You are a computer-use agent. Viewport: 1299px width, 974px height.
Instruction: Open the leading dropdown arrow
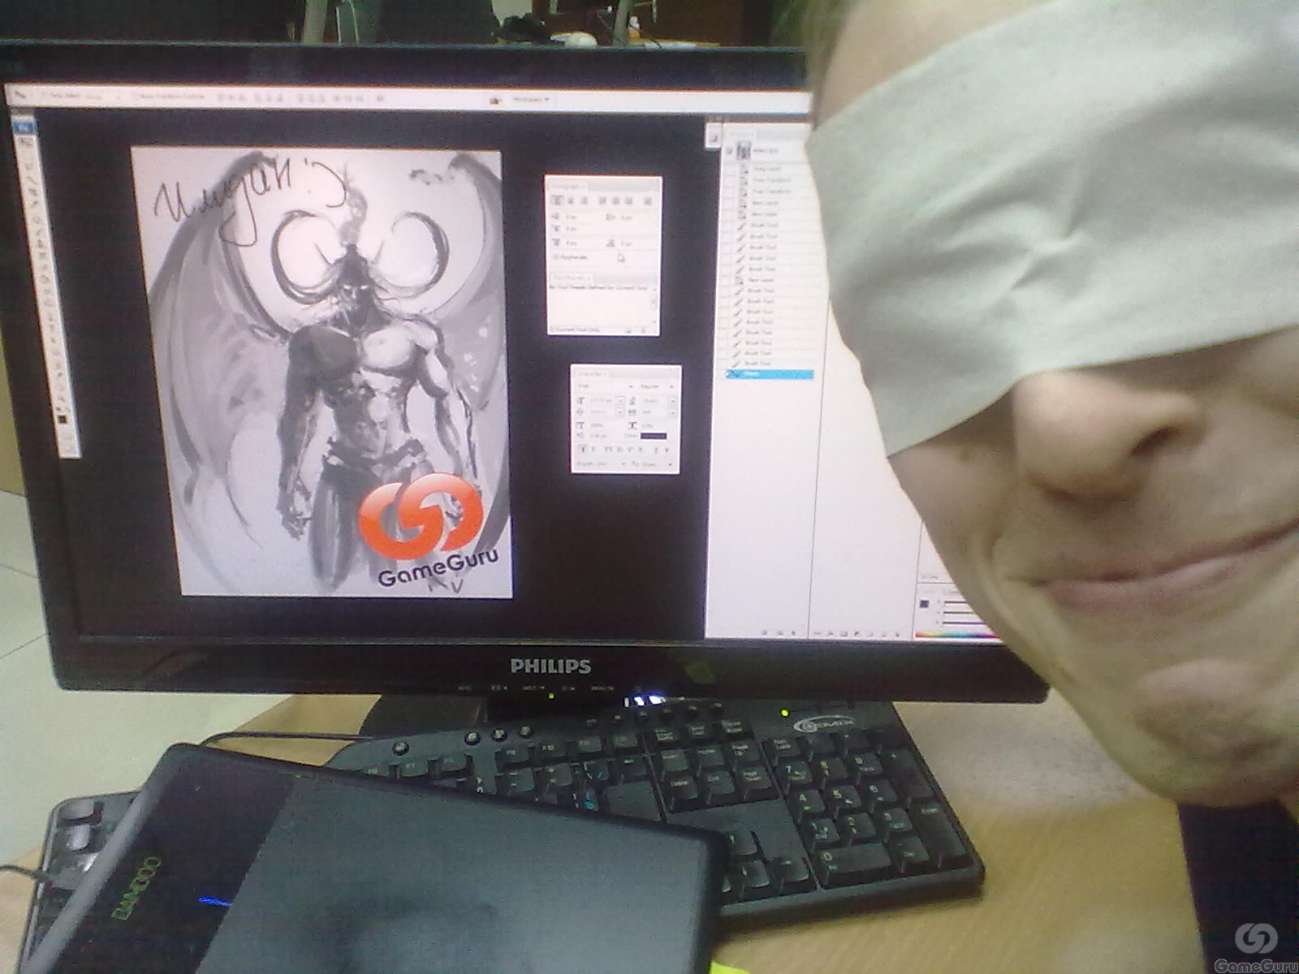pyautogui.click(x=672, y=401)
